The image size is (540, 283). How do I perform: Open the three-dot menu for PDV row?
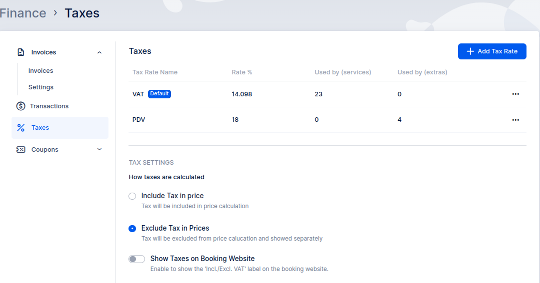pyautogui.click(x=515, y=120)
